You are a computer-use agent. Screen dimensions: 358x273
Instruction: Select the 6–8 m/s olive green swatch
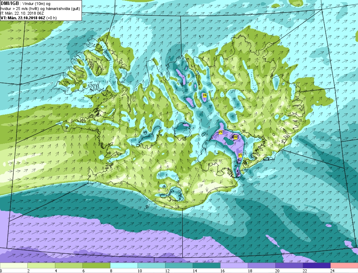(96, 266)
